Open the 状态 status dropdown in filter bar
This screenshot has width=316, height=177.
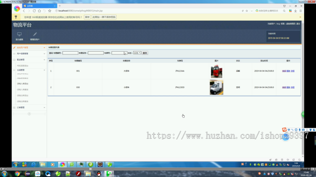pos(137,53)
